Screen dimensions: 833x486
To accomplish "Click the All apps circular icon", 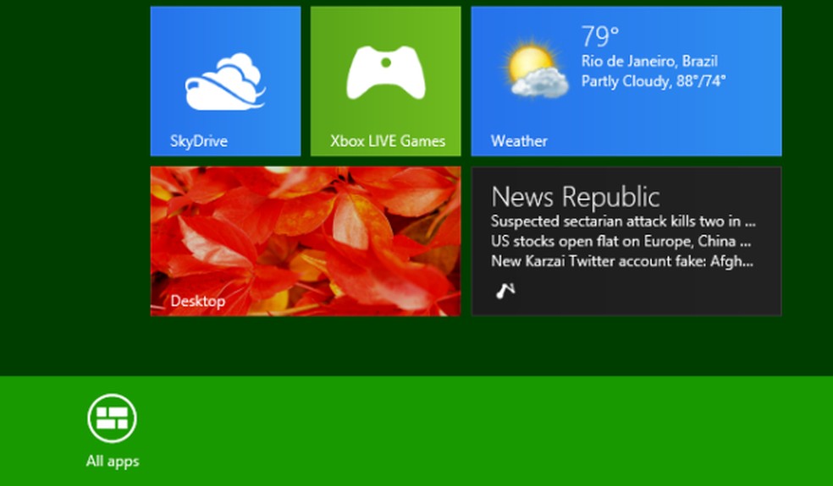I will tap(112, 418).
